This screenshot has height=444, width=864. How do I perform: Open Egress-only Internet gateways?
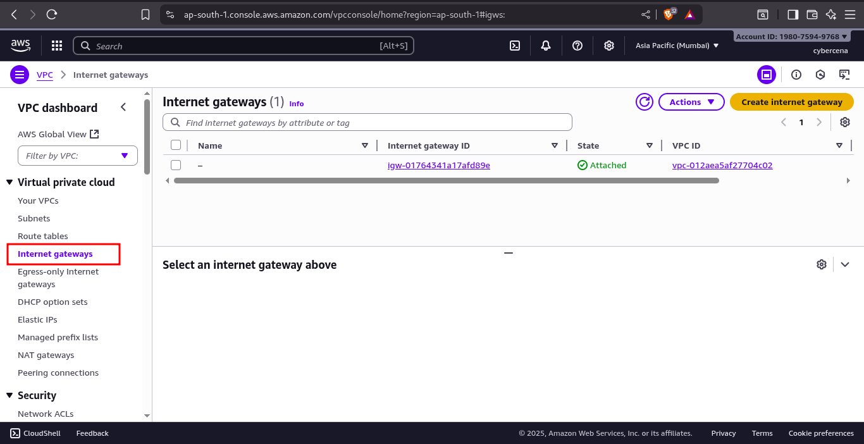pyautogui.click(x=58, y=278)
